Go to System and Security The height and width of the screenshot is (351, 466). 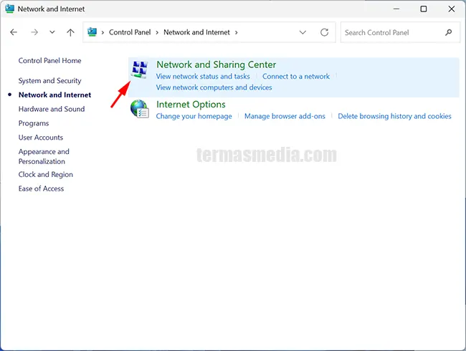(49, 81)
